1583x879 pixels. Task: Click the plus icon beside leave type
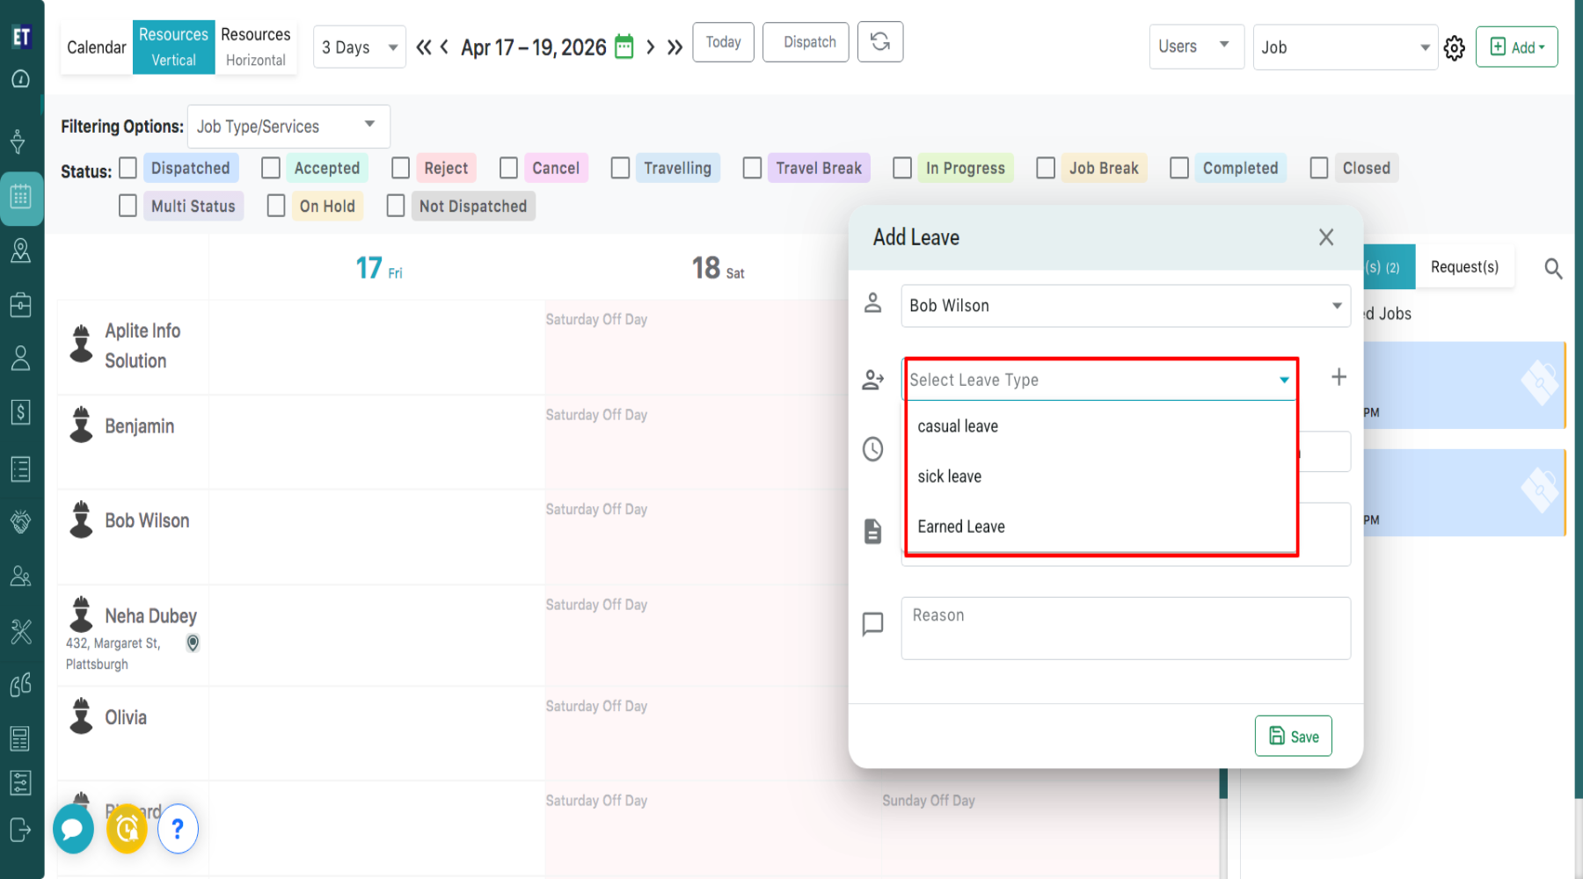1339,378
